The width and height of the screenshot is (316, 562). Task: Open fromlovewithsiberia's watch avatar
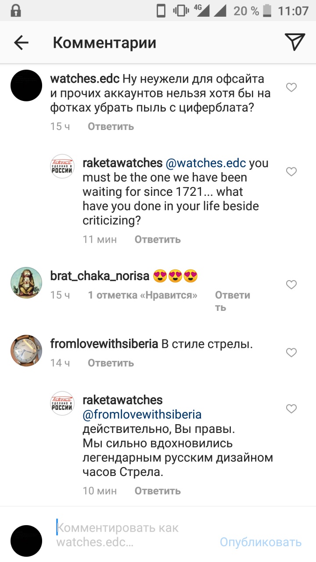[x=26, y=350]
